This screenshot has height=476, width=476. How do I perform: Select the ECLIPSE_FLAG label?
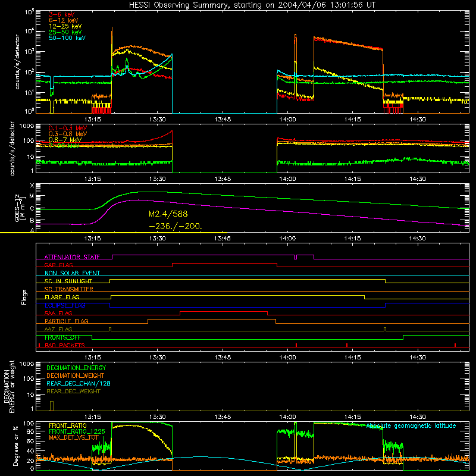pyautogui.click(x=65, y=305)
